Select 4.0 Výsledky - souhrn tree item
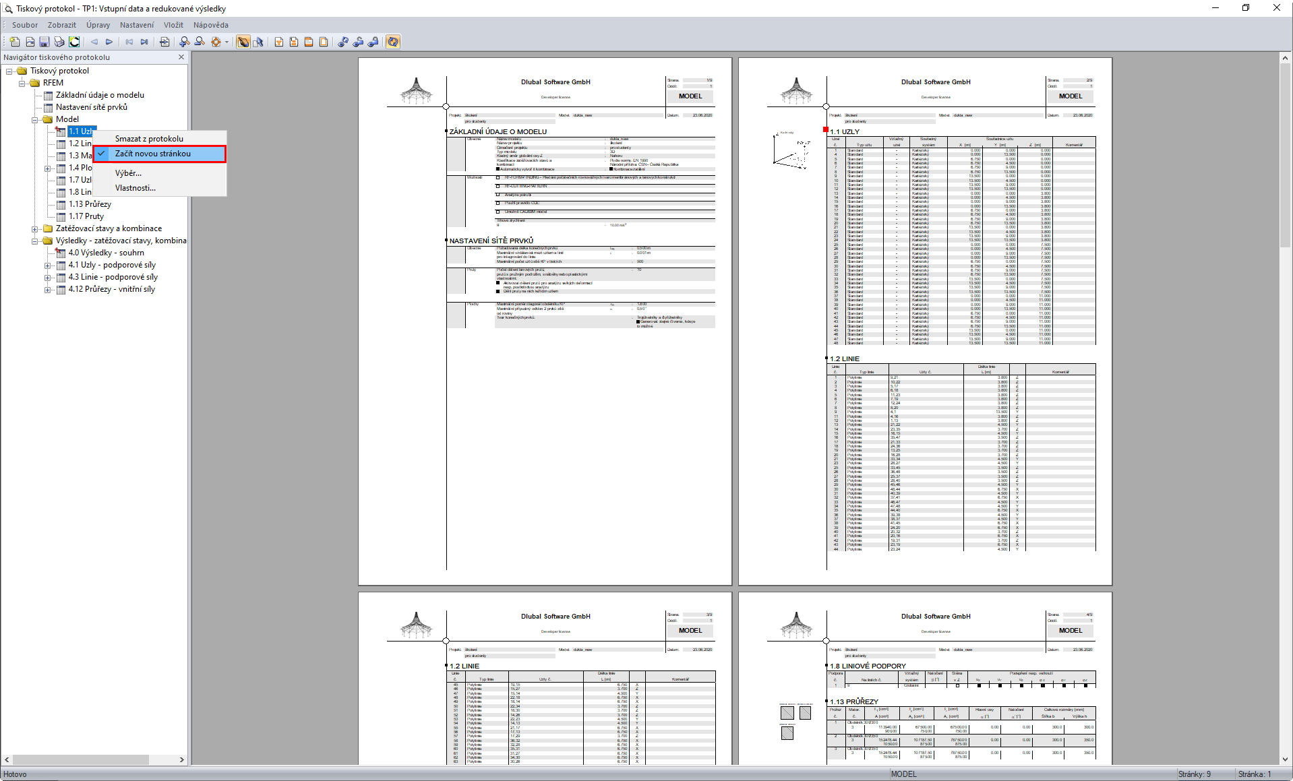This screenshot has height=781, width=1293. (x=106, y=253)
